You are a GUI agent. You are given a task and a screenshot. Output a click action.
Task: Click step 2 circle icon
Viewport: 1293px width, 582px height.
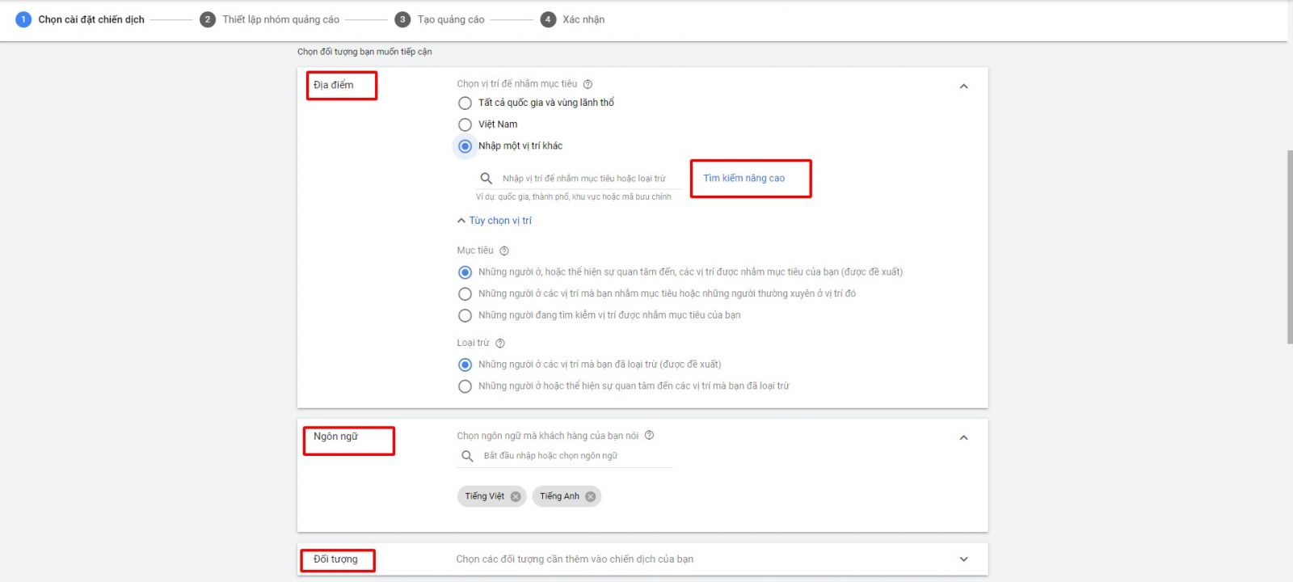(x=208, y=19)
